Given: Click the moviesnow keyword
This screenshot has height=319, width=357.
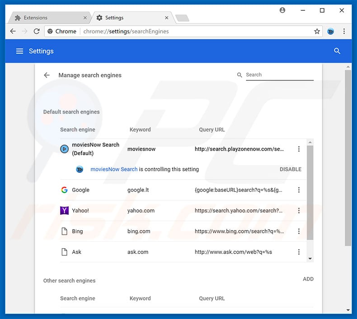Looking at the screenshot, I should click(141, 149).
